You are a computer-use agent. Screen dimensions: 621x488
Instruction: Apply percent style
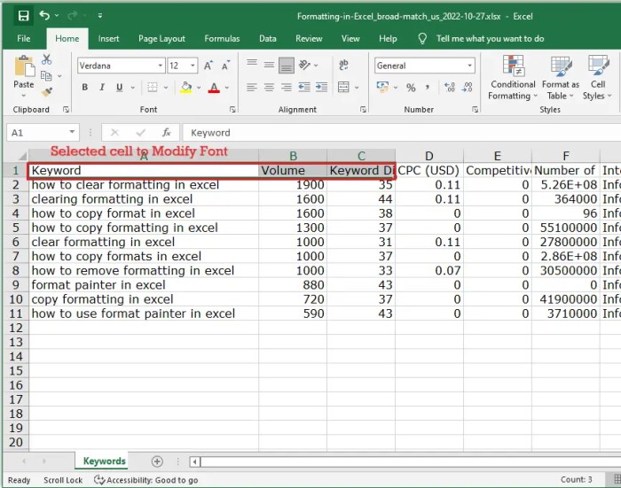click(411, 88)
